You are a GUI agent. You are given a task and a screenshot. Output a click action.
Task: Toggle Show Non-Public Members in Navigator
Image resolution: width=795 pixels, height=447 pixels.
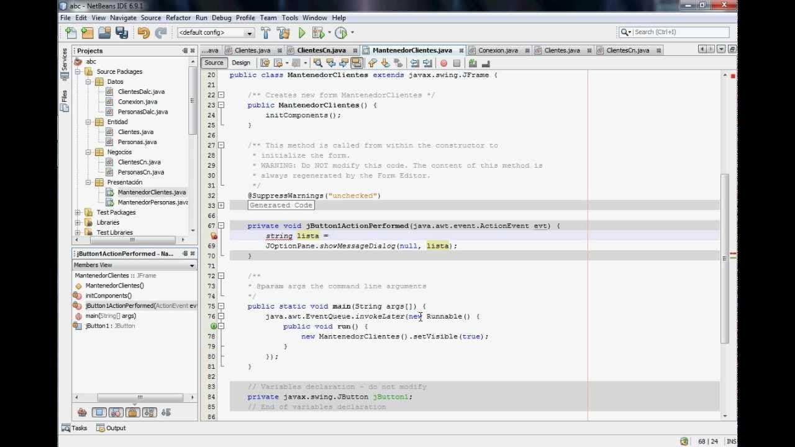(x=132, y=412)
